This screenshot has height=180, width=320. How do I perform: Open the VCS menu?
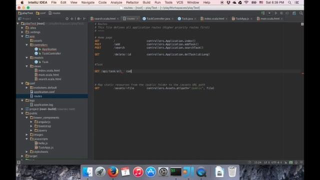[x=179, y=2]
